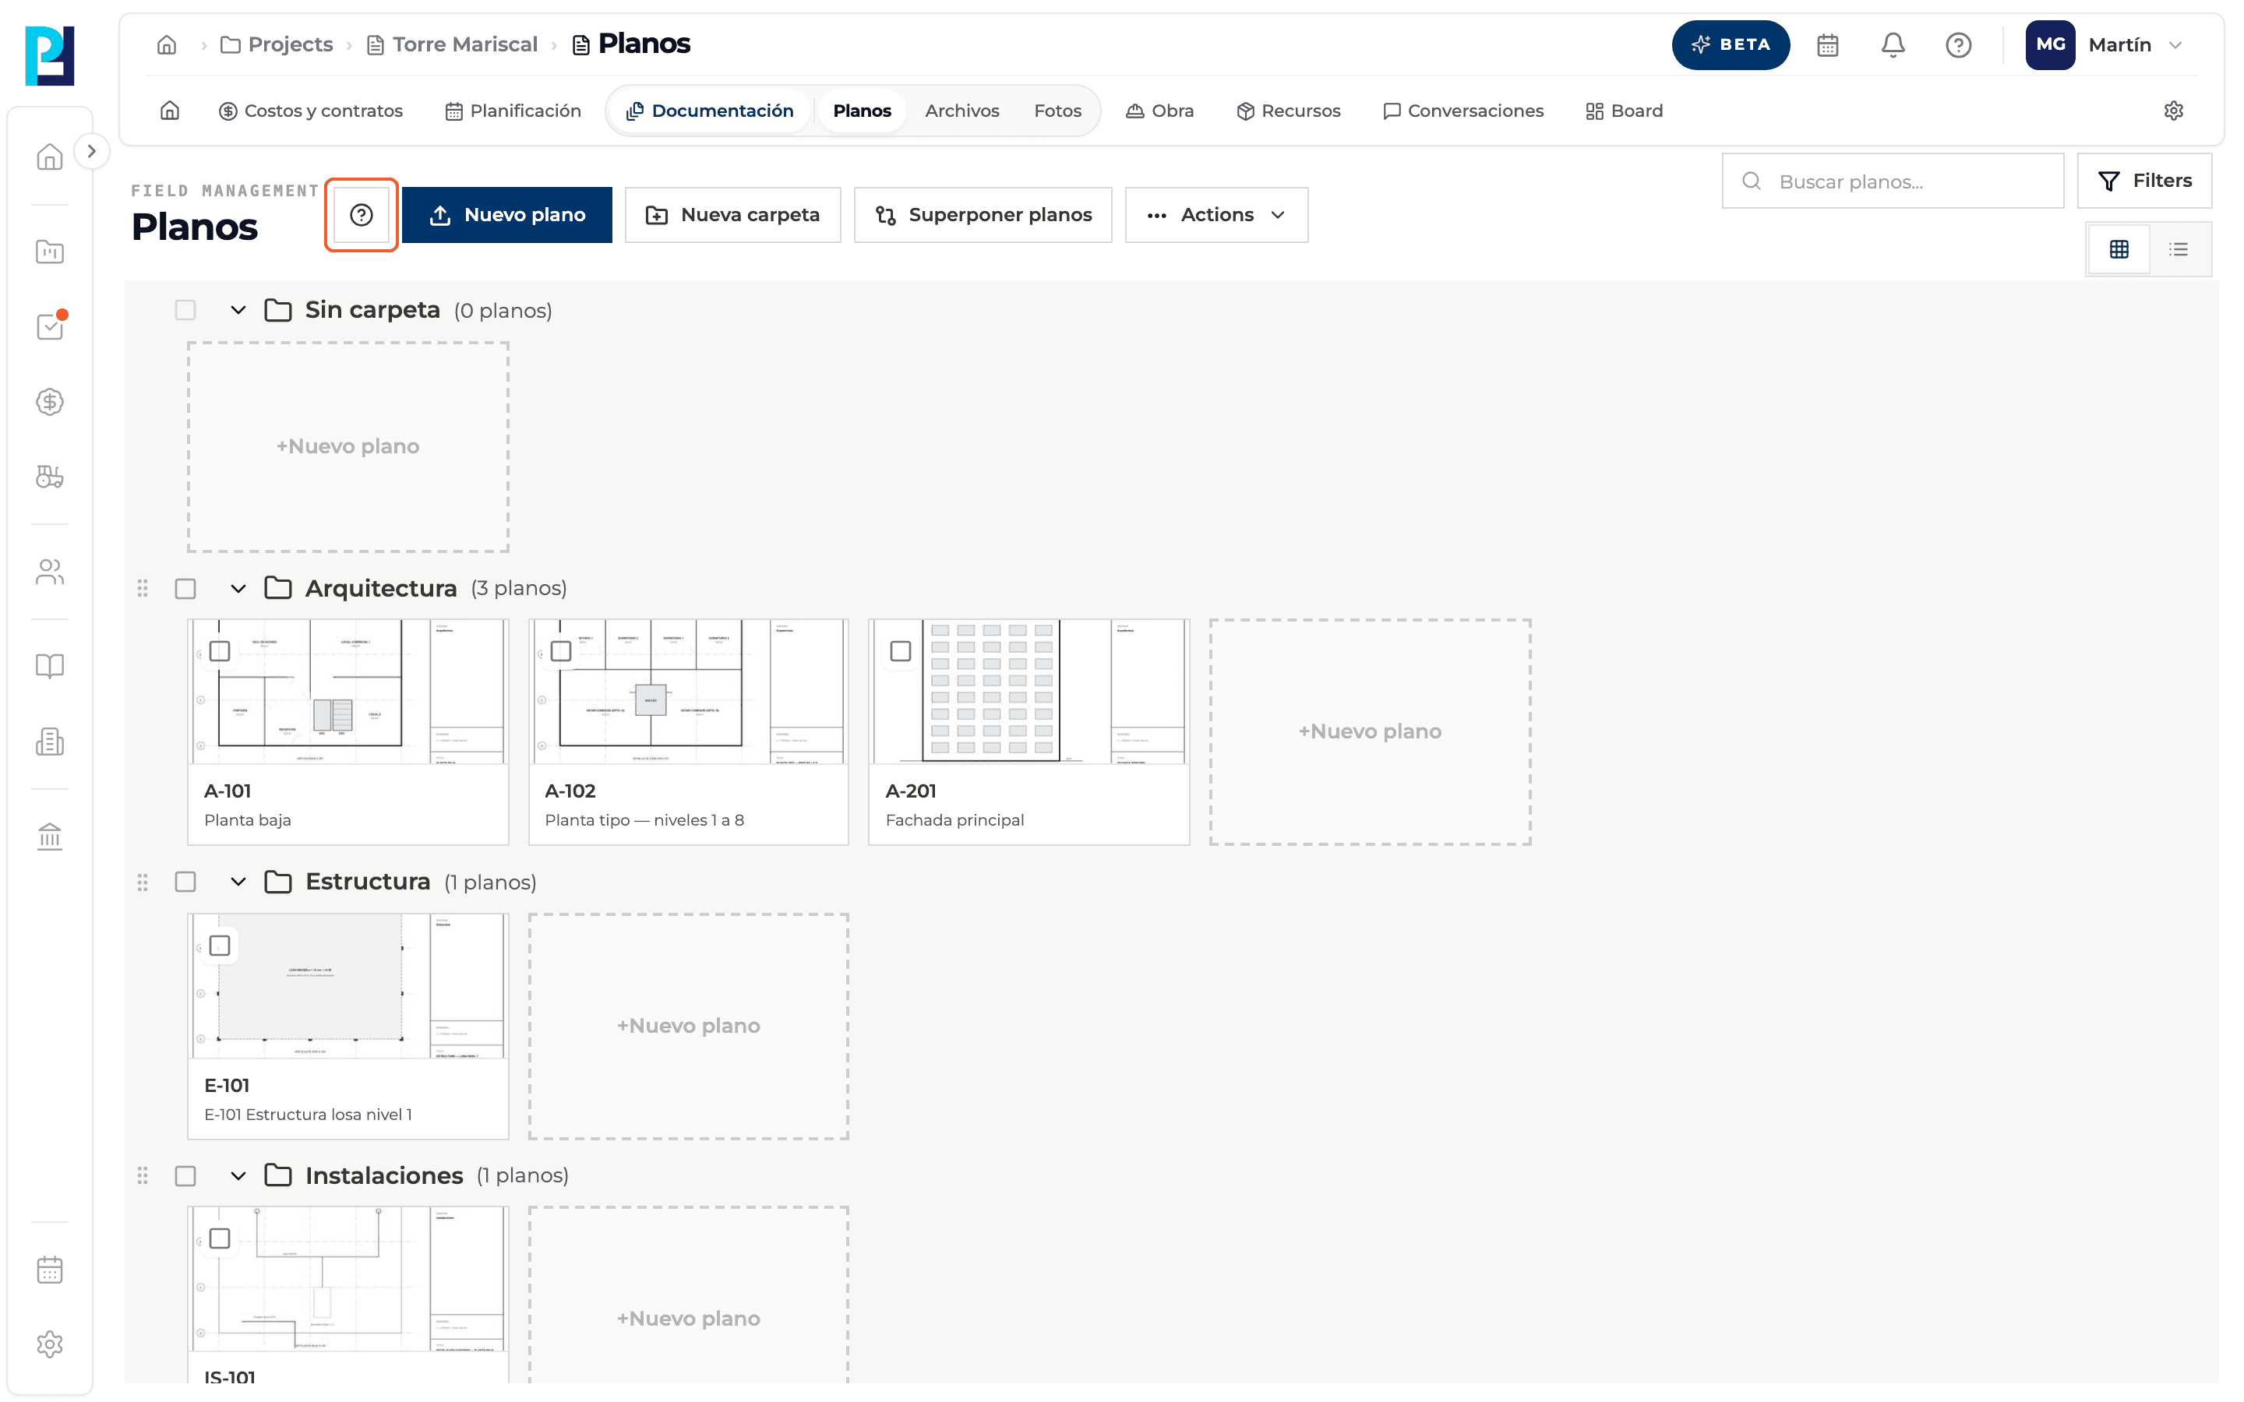2244x1402 pixels.
Task: Open Costos y contratos tab
Action: pyautogui.click(x=311, y=111)
